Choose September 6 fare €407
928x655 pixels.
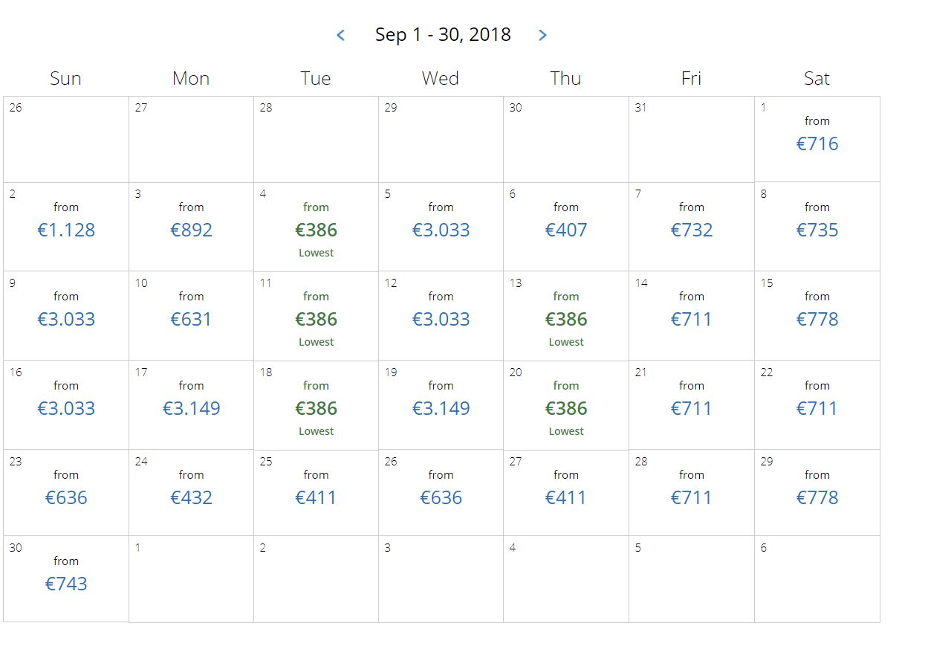[x=566, y=227]
